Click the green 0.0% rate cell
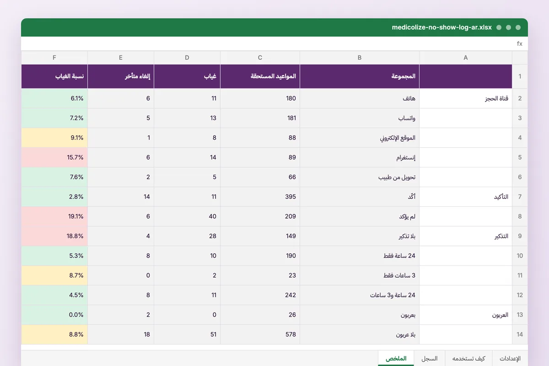Viewport: 549px width, 366px height. pyautogui.click(x=54, y=315)
